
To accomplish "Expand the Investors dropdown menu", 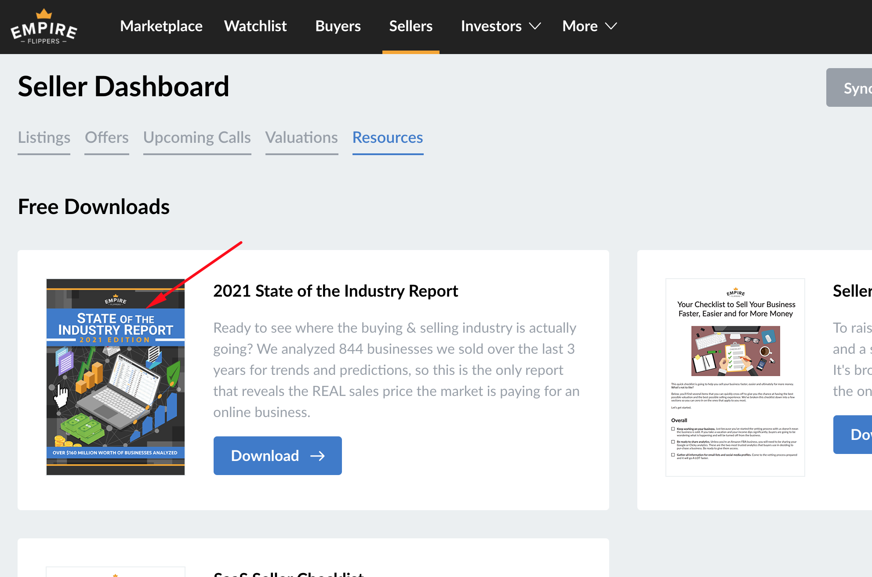I will tap(501, 26).
